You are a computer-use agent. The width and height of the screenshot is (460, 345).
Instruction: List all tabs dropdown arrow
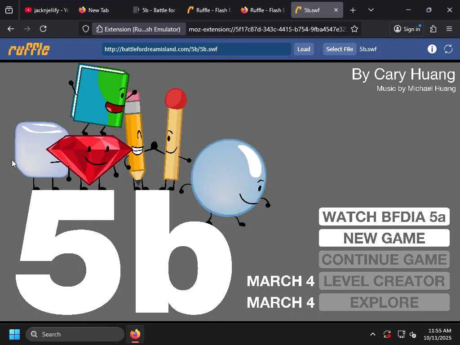(371, 10)
